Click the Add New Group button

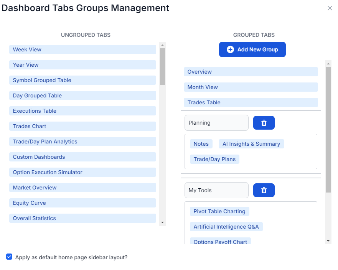pos(252,49)
